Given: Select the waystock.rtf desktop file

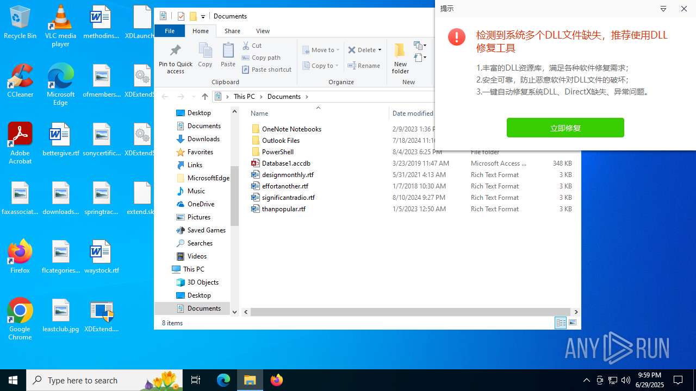Looking at the screenshot, I should point(101,256).
